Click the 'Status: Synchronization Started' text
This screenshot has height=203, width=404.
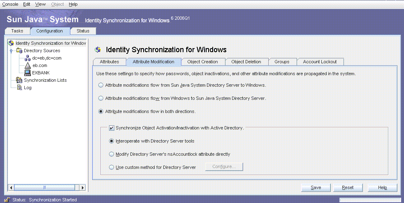[44, 200]
